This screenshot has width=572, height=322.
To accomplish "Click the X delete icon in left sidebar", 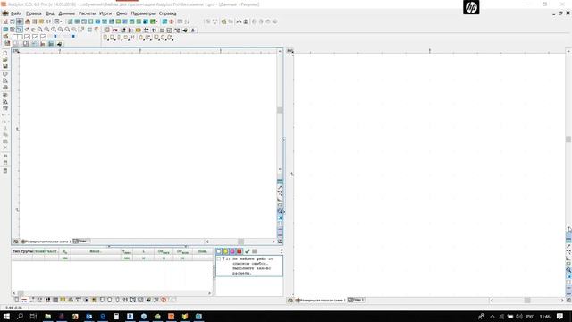I will pyautogui.click(x=5, y=148).
